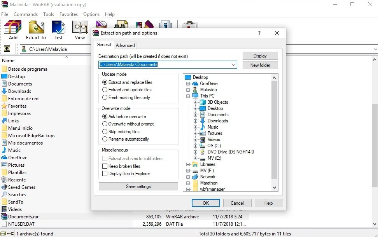Click the Display button
Screen dimensions: 378x237
260,56
